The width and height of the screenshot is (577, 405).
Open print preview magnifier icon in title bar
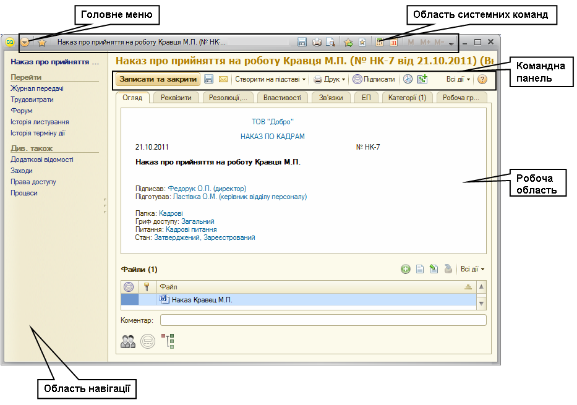330,42
